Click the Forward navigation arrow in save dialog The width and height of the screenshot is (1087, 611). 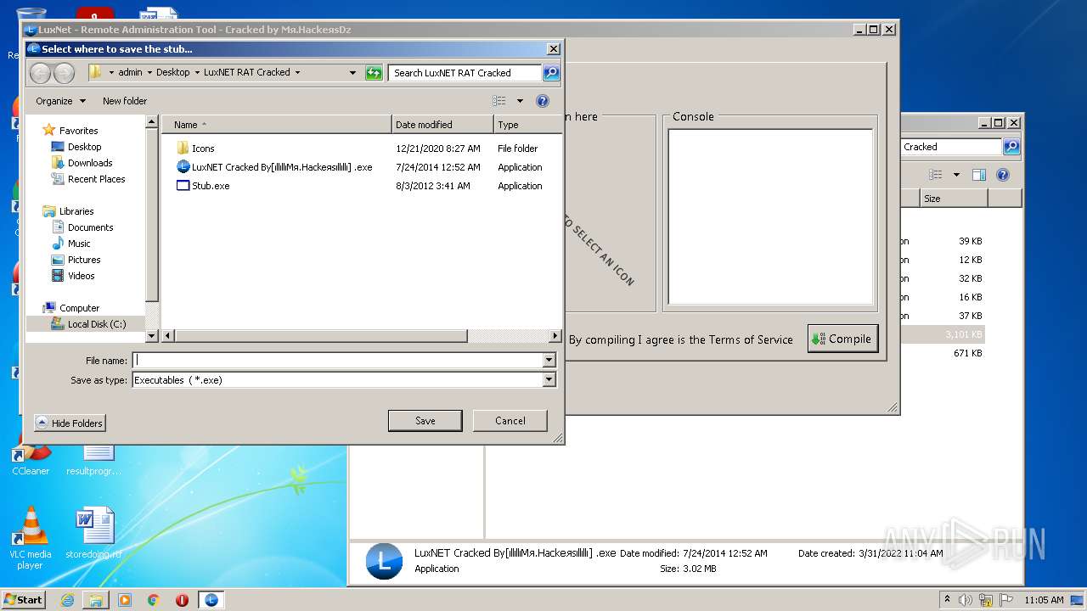(65, 73)
